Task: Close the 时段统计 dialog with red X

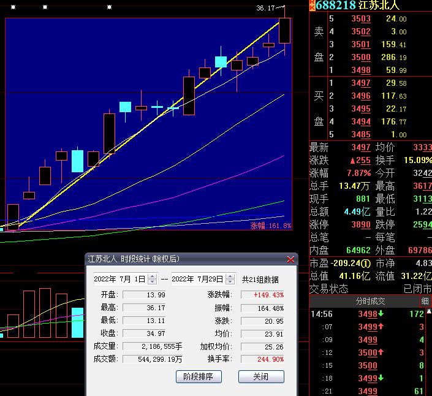Action: coord(290,259)
